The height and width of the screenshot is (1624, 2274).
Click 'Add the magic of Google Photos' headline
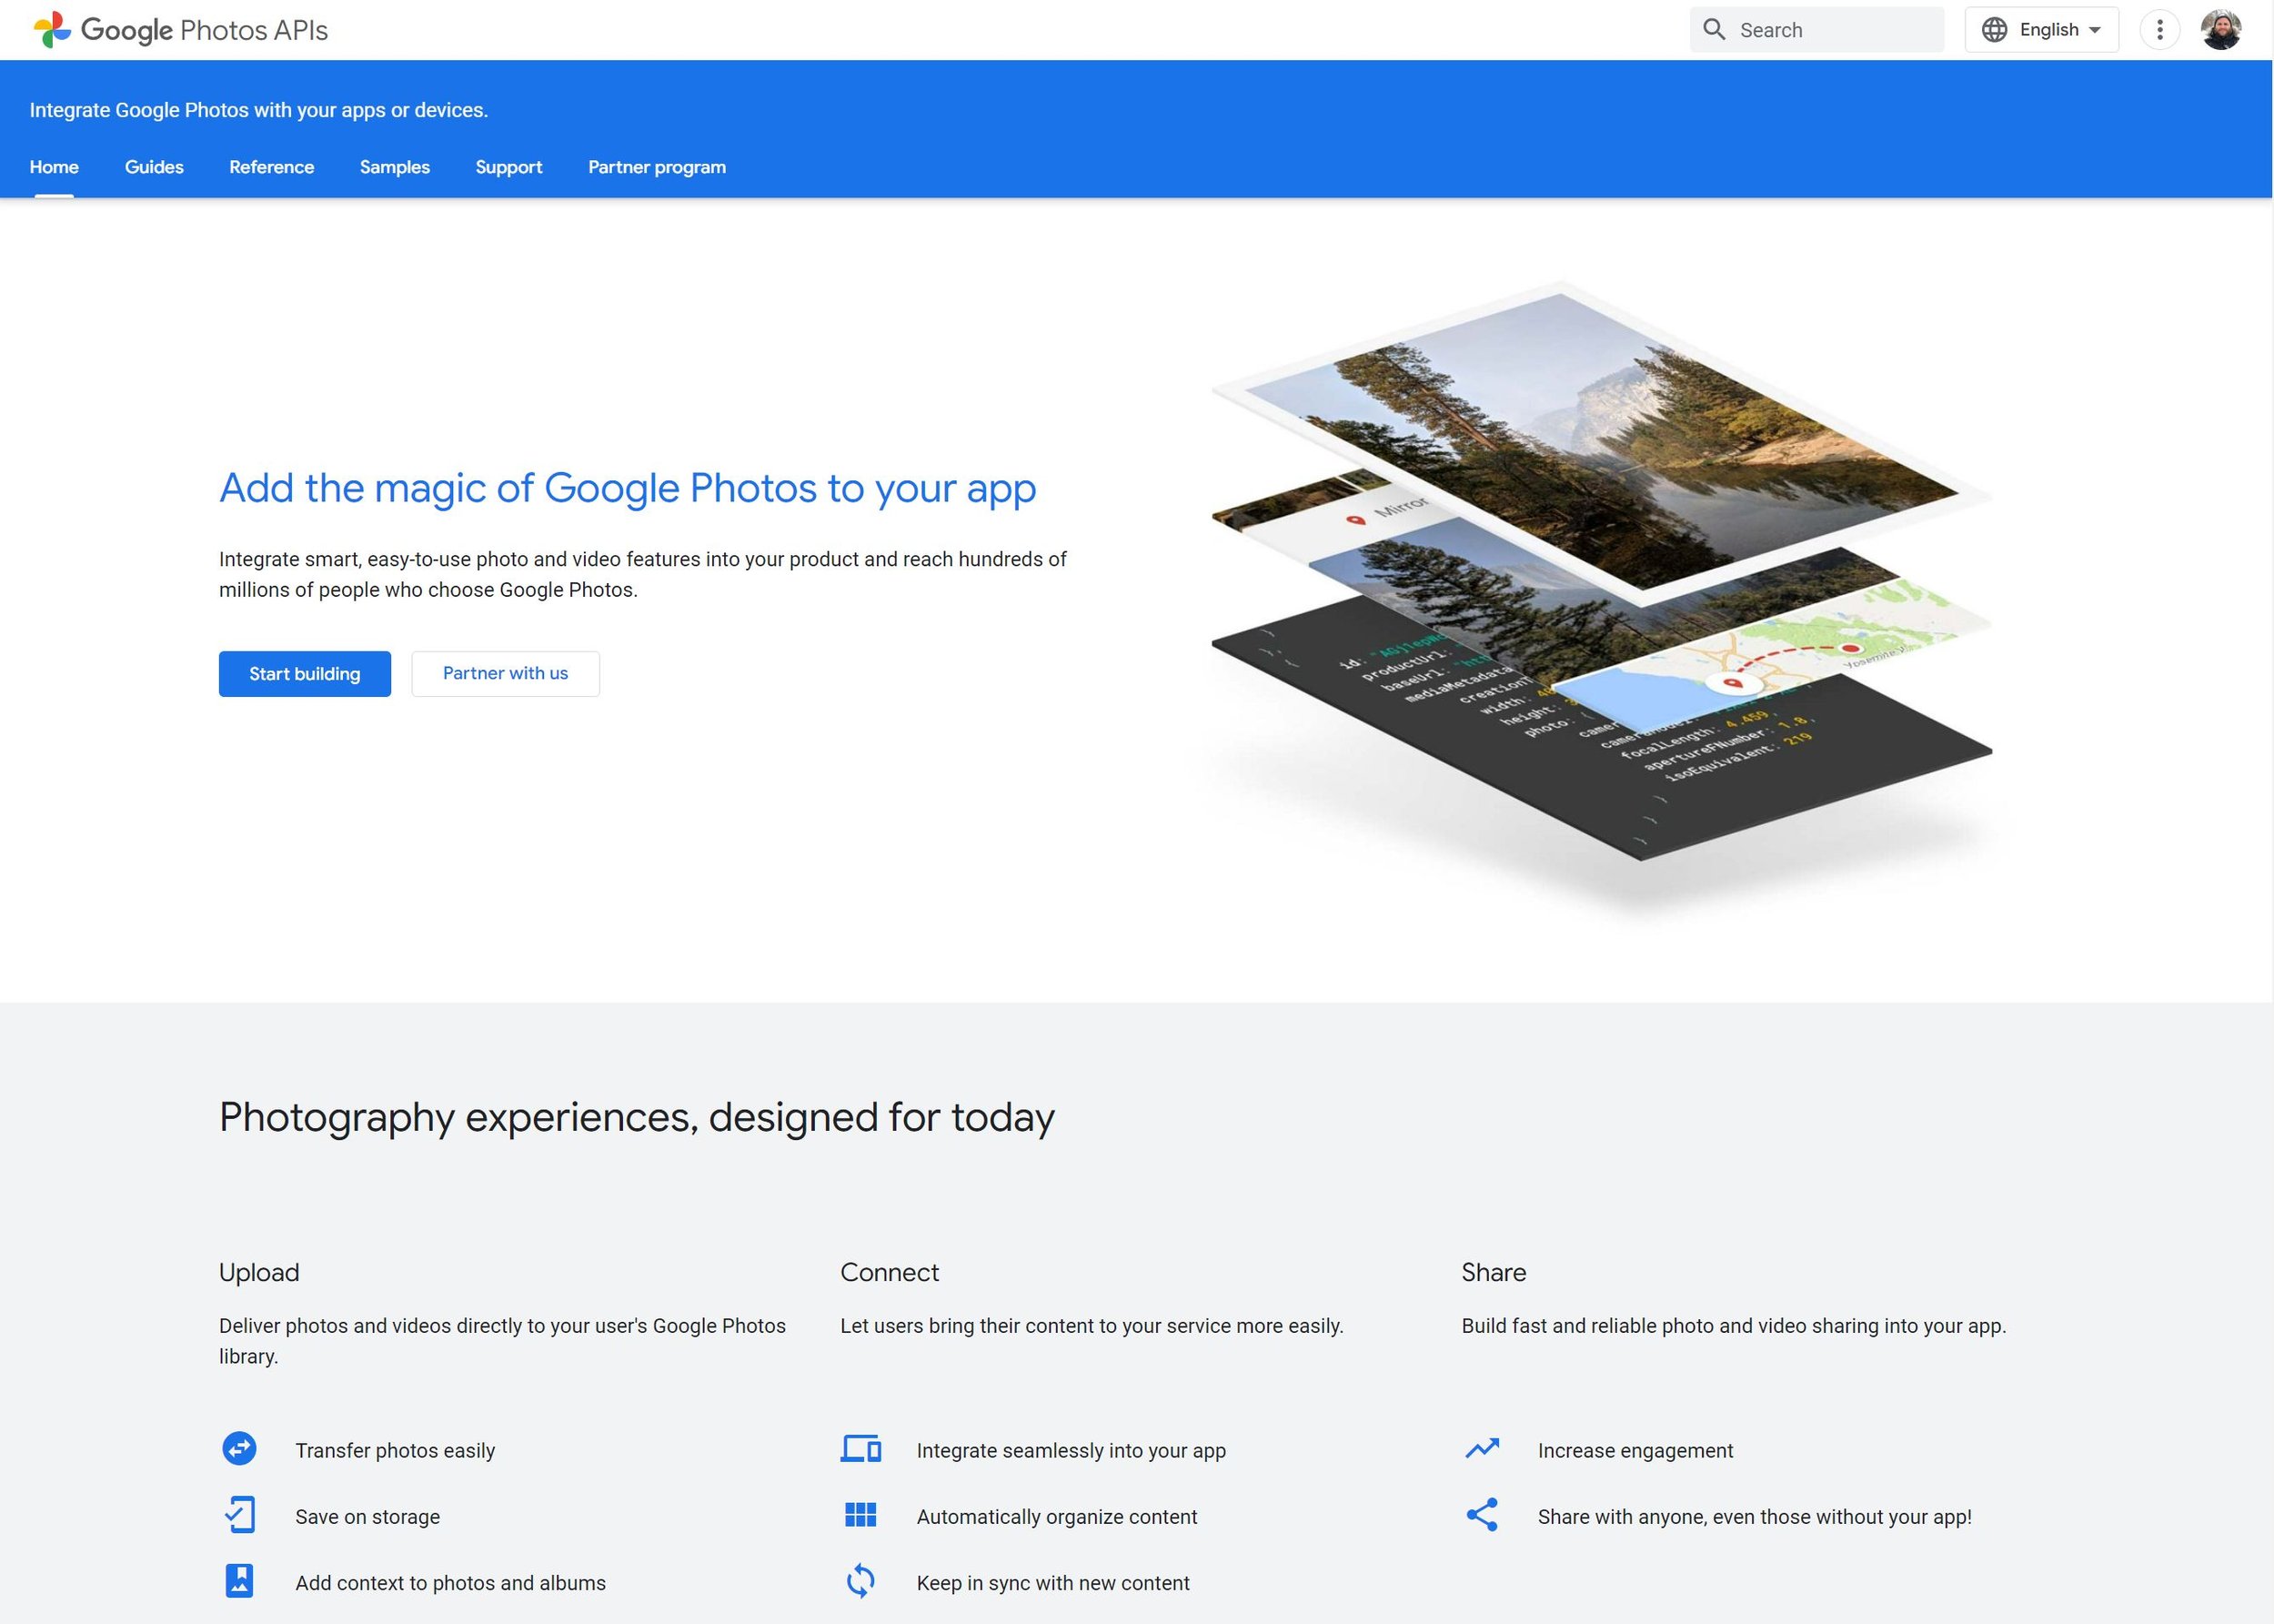pos(628,489)
